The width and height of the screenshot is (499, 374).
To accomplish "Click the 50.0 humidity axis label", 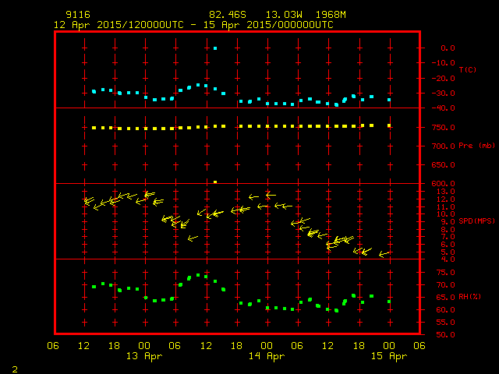I will pos(445,335).
